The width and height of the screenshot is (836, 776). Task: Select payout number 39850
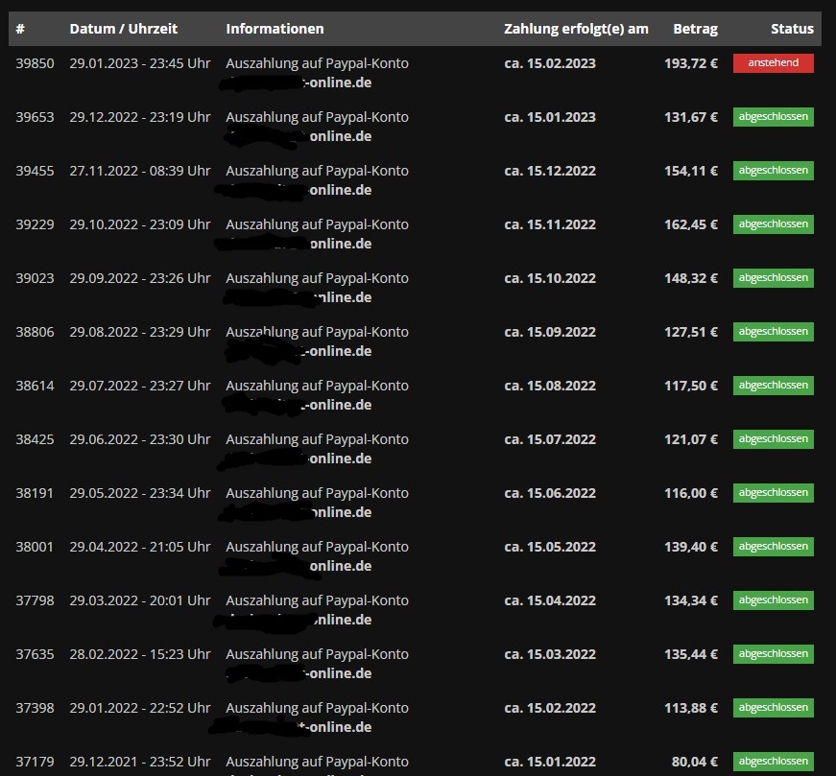(35, 63)
